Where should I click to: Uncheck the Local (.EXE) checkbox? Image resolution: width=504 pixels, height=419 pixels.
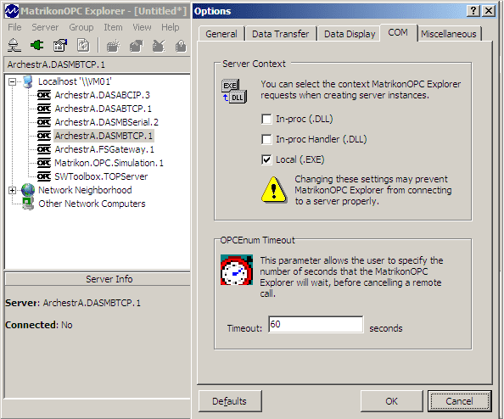(x=266, y=159)
